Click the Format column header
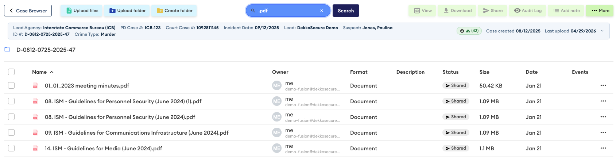 (x=359, y=72)
